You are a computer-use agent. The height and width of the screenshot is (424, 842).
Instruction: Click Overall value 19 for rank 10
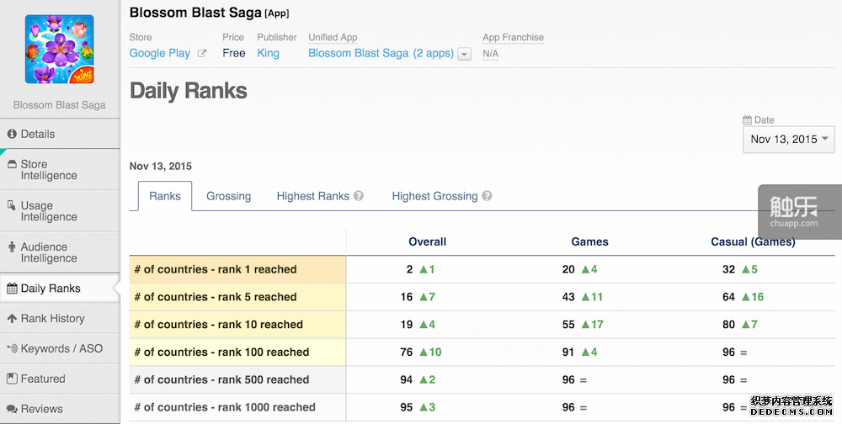407,325
